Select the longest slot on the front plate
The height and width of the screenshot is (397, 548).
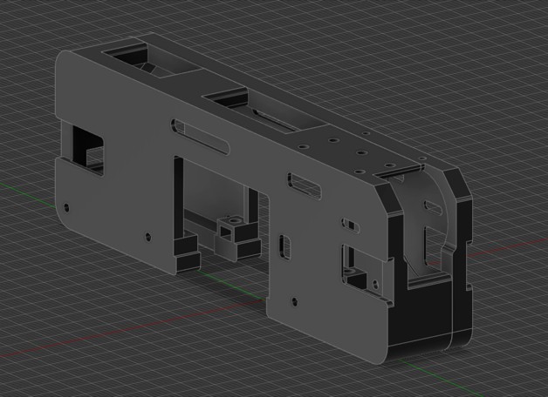pyautogui.click(x=200, y=137)
